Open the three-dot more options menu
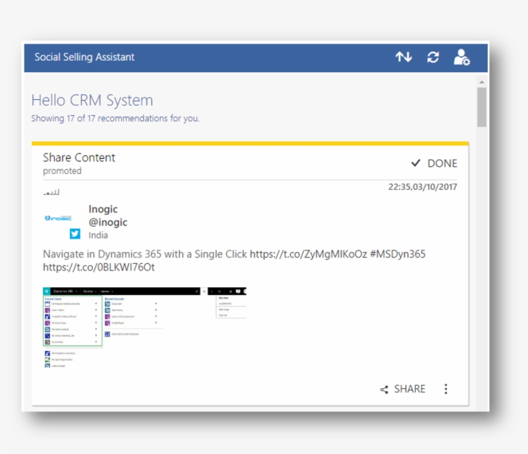Screen dimensions: 528x454 (446, 389)
